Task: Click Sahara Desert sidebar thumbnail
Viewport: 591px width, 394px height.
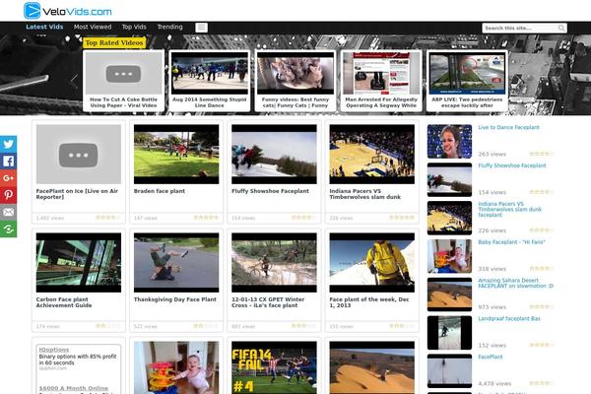Action: pos(449,295)
